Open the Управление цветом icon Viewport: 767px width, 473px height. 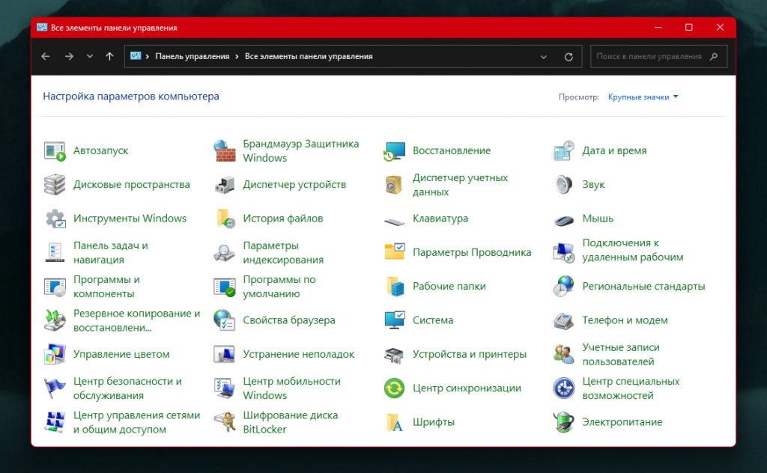tap(55, 354)
